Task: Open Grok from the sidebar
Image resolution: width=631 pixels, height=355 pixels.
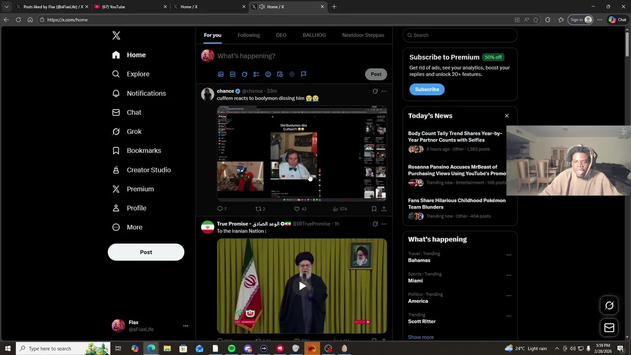Action: coord(127,132)
